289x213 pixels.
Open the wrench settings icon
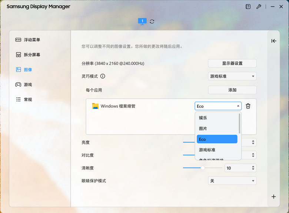click(x=259, y=7)
